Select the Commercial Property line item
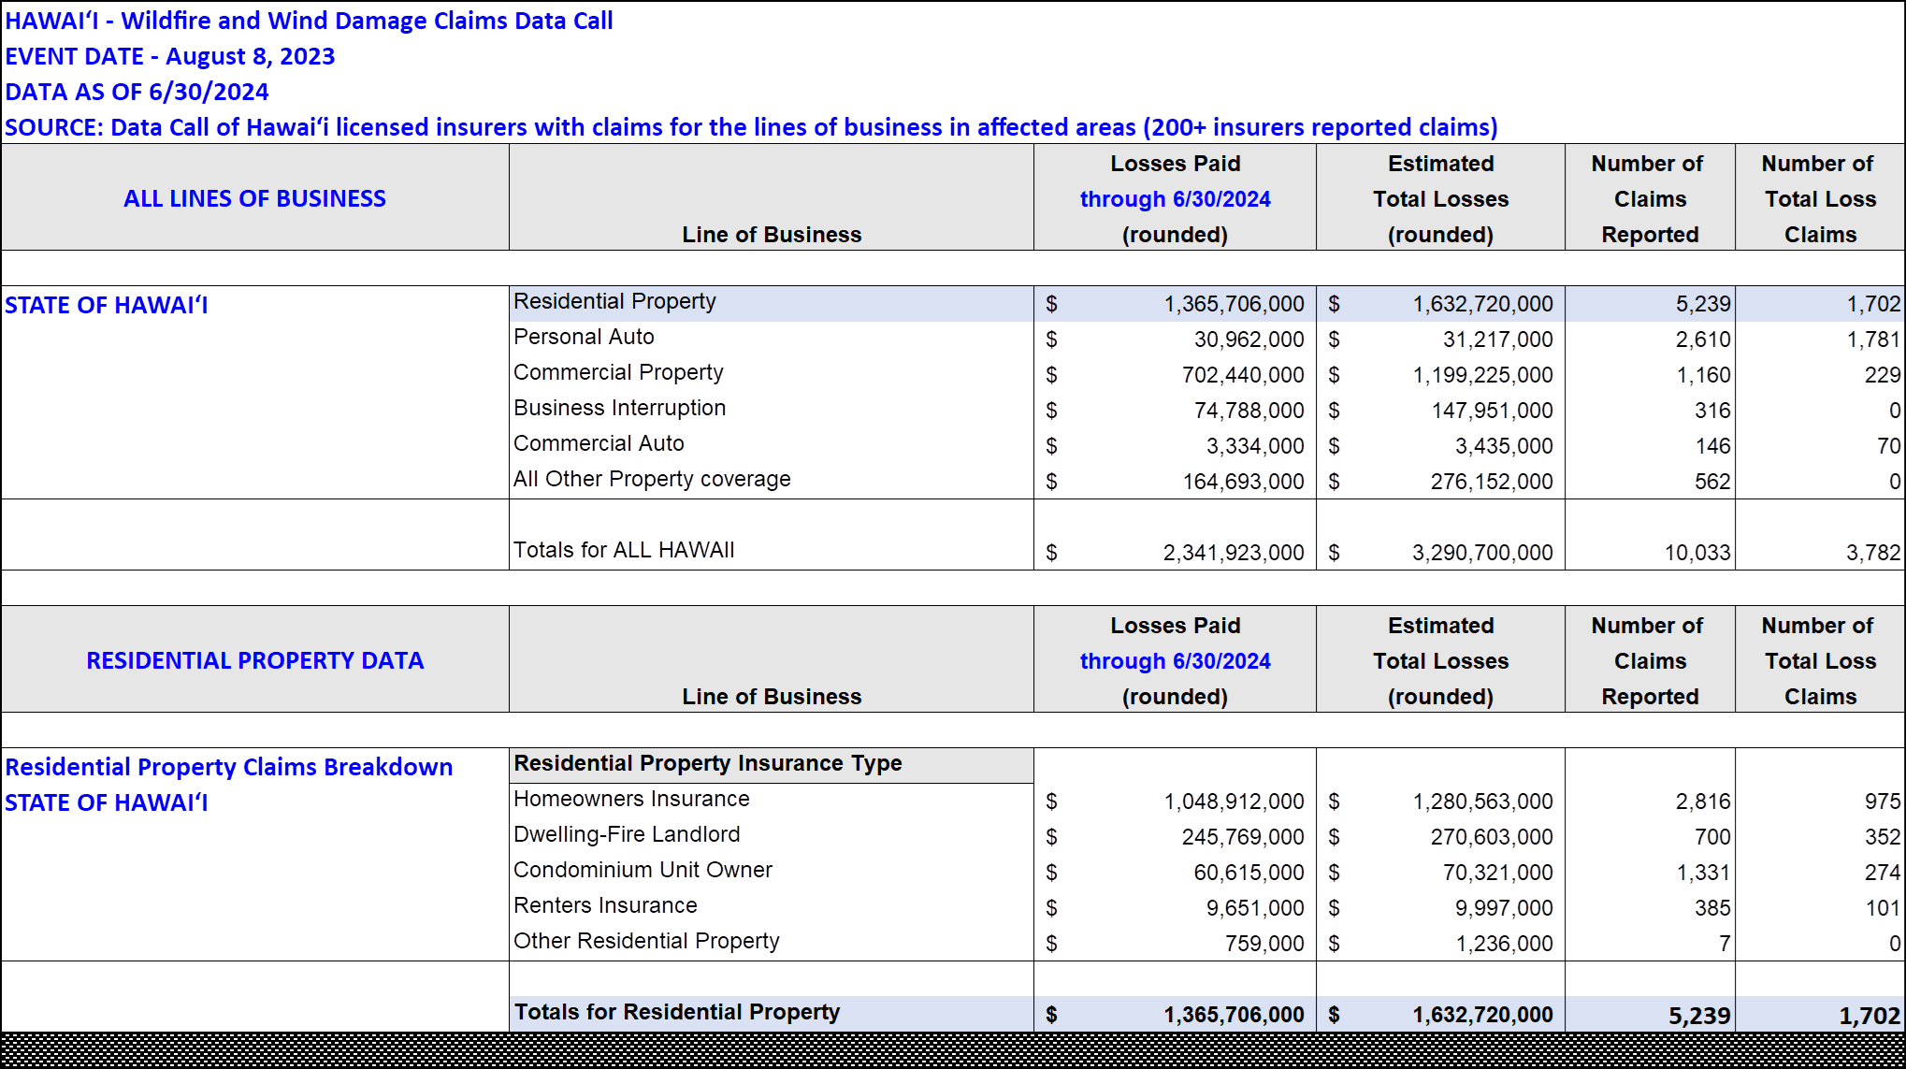Viewport: 1906px width, 1069px height. (618, 372)
